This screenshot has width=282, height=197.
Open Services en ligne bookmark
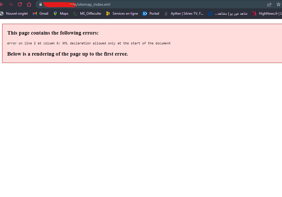coord(122,14)
